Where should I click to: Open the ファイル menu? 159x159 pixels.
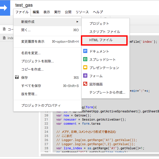22,12
